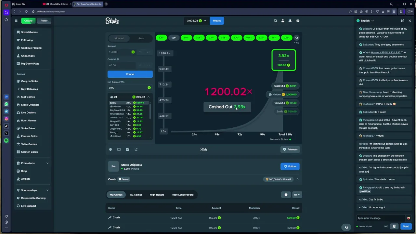The height and width of the screenshot is (234, 416).
Task: Send the chat message
Action: (406, 226)
